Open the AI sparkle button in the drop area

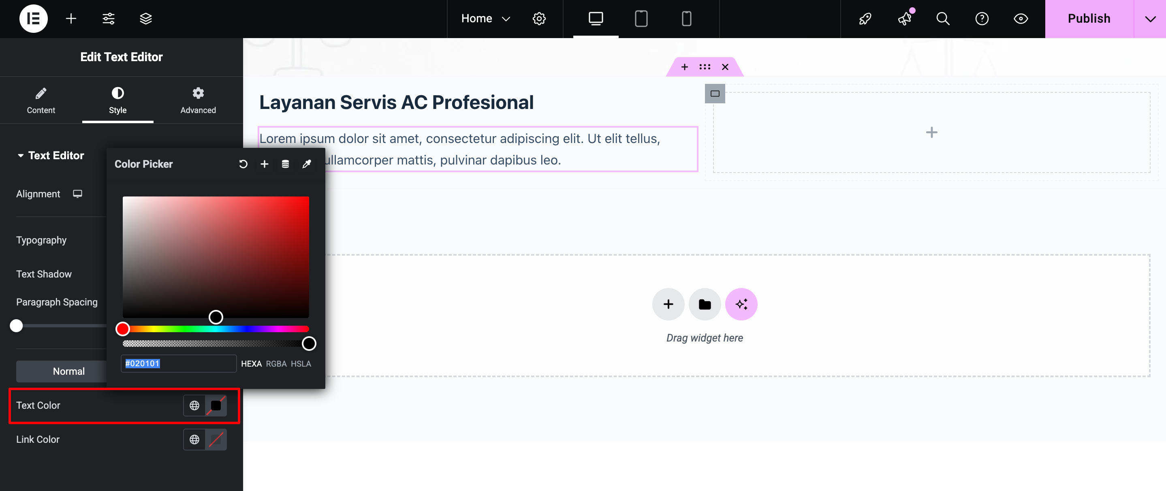pyautogui.click(x=741, y=304)
